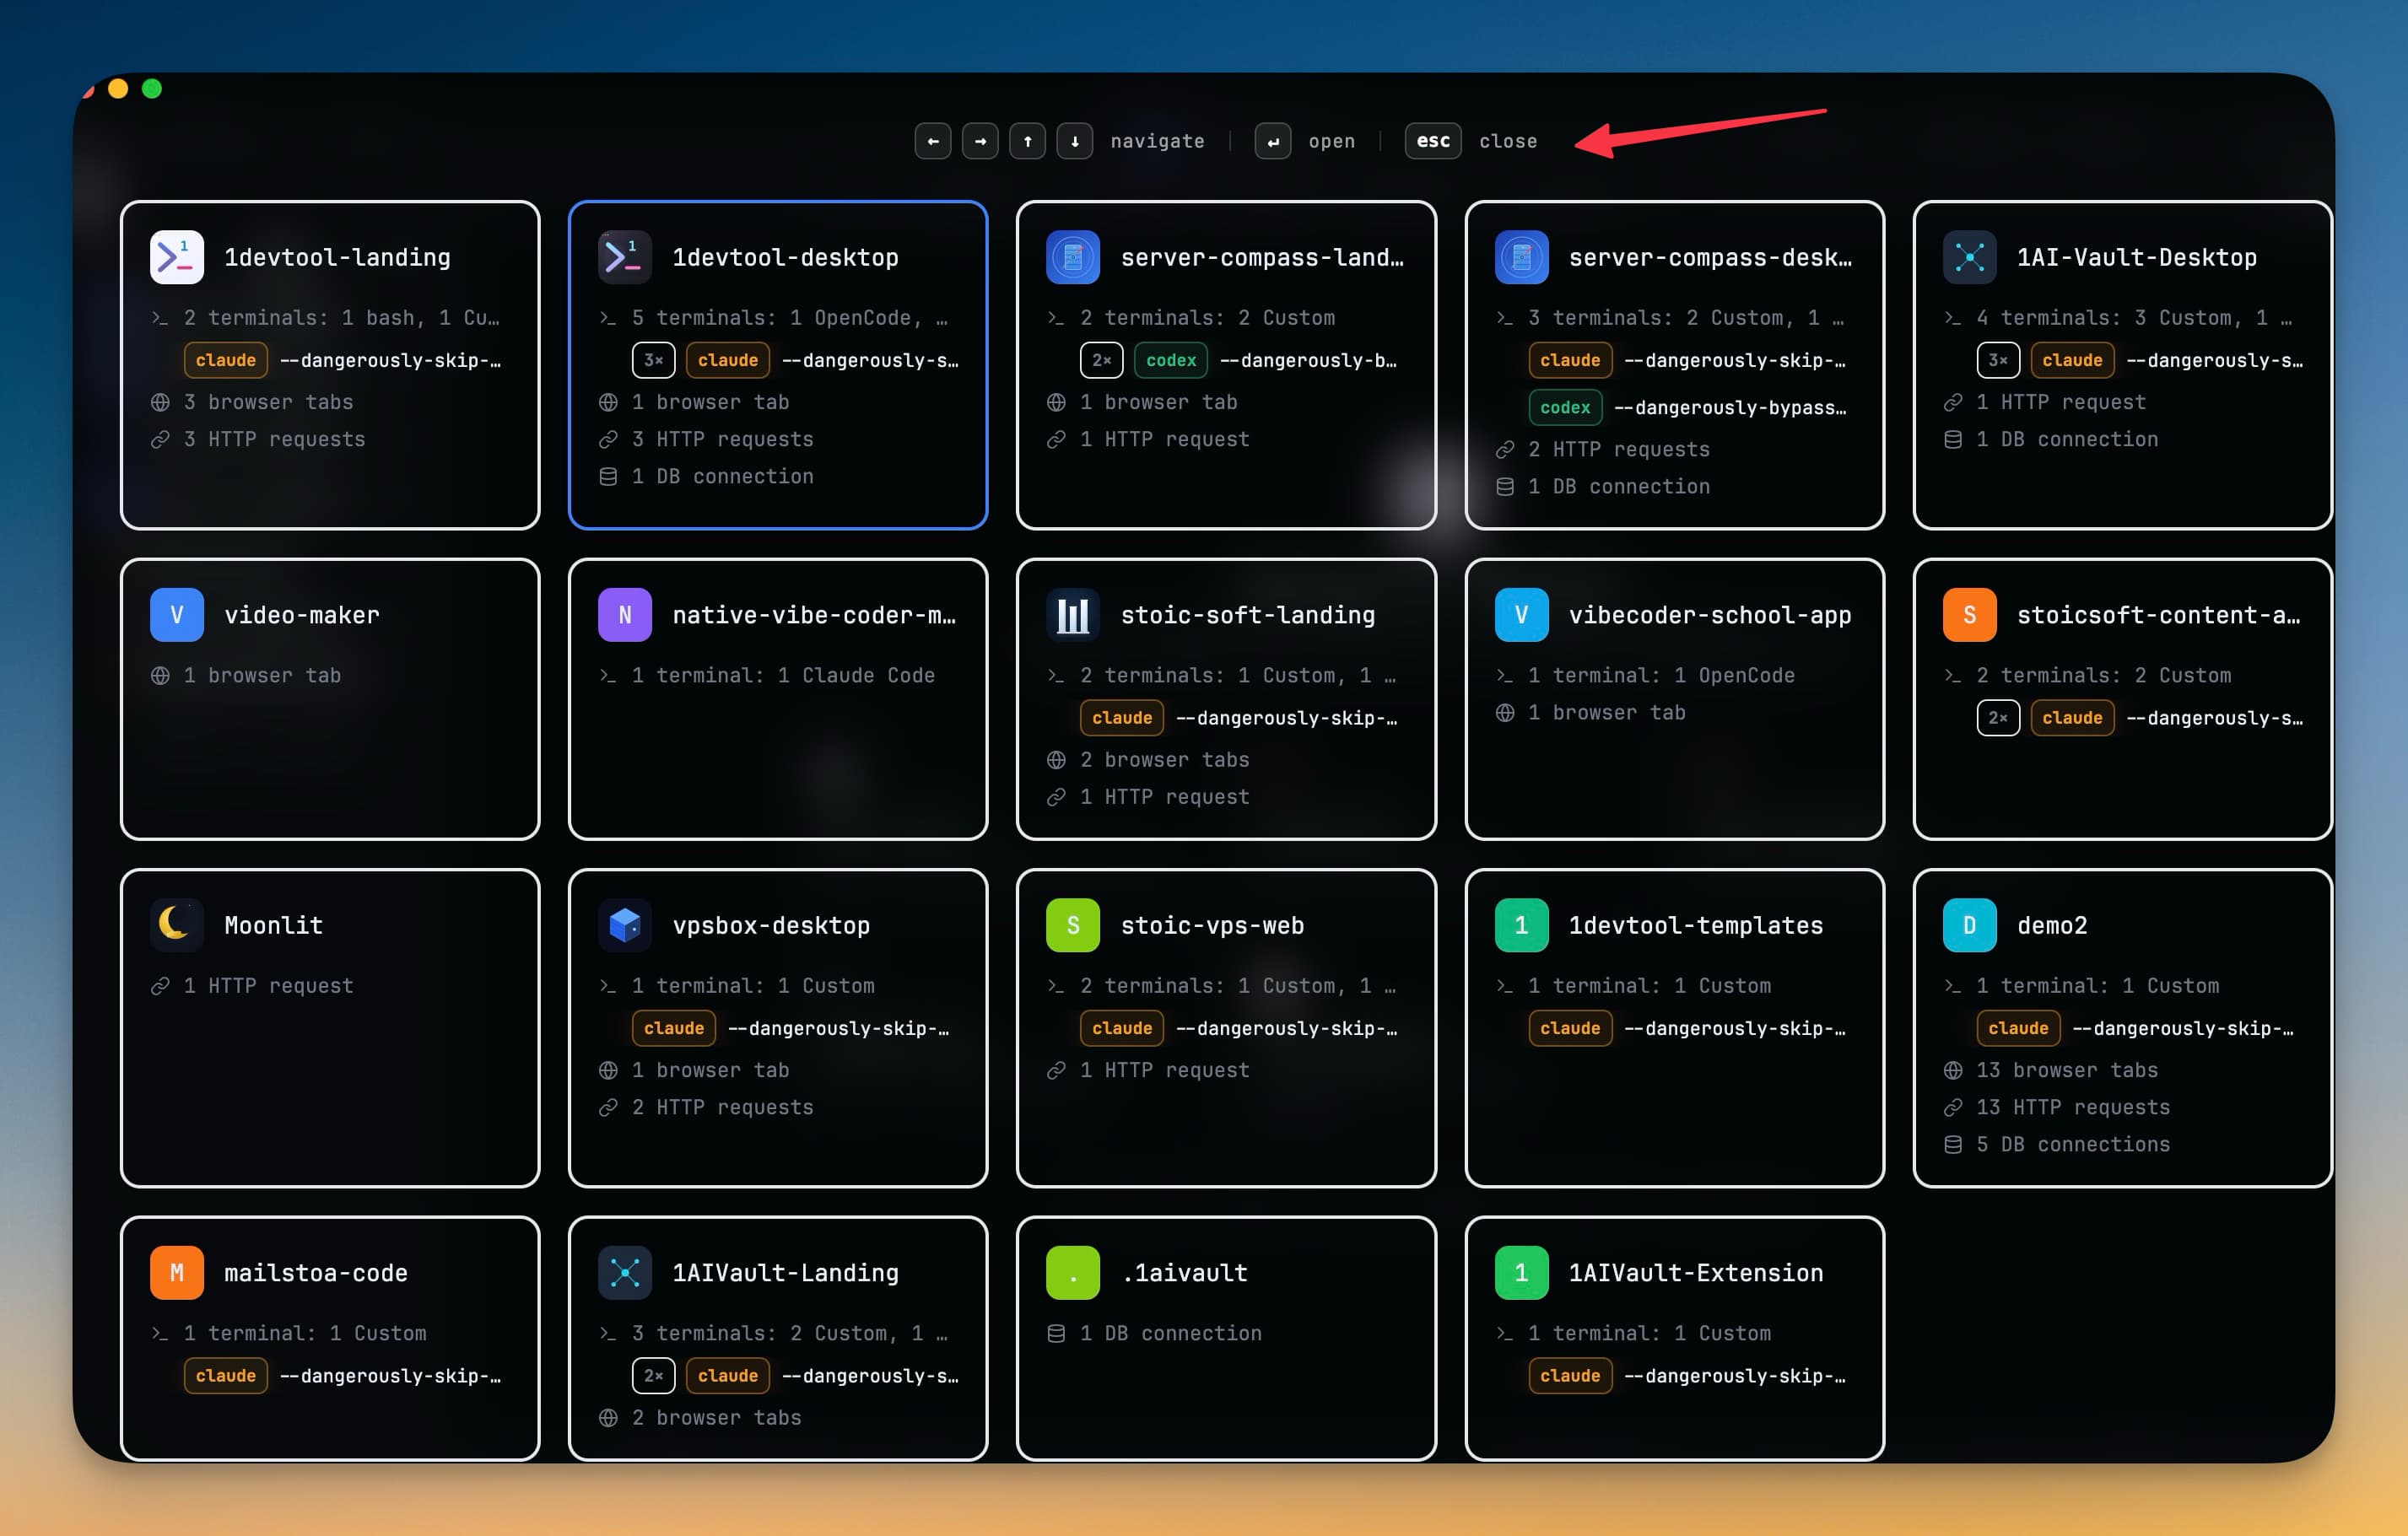Viewport: 2408px width, 1536px height.
Task: Click the 1AI-Vault-Desktop network icon
Action: [1969, 257]
